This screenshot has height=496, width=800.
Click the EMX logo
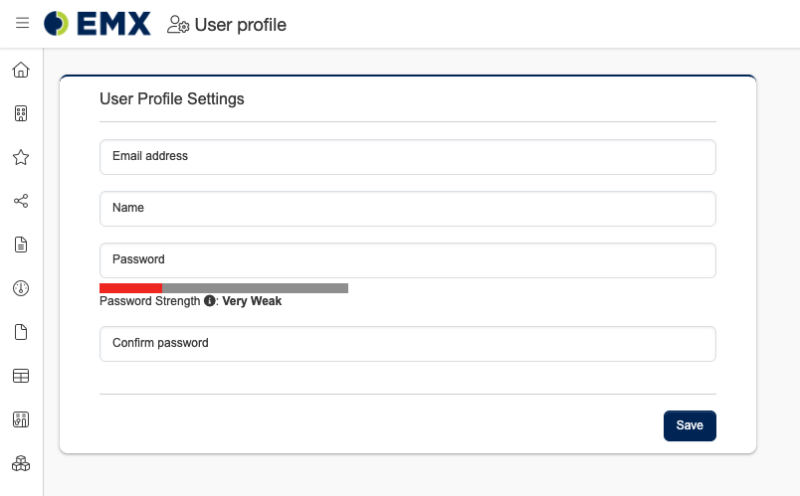click(x=97, y=24)
